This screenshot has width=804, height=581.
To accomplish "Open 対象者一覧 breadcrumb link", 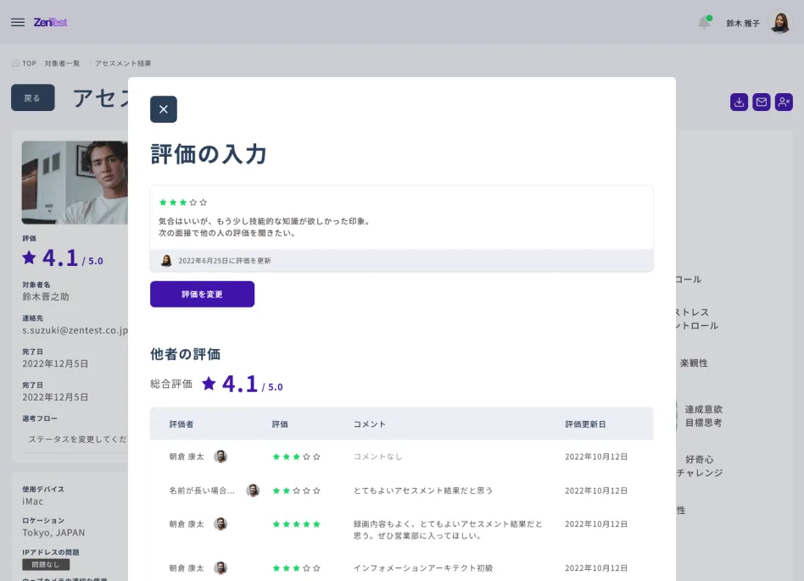I will (x=62, y=64).
